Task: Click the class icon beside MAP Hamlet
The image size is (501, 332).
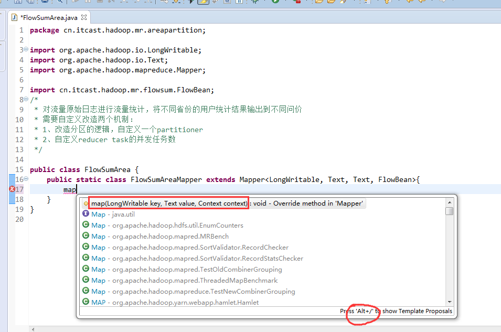Action: click(x=86, y=302)
